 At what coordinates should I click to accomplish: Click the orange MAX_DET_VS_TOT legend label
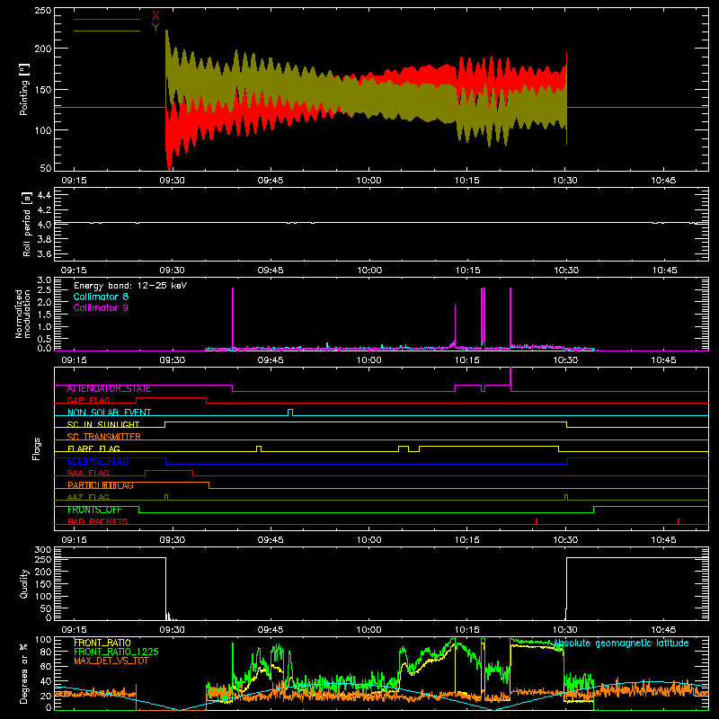111,661
